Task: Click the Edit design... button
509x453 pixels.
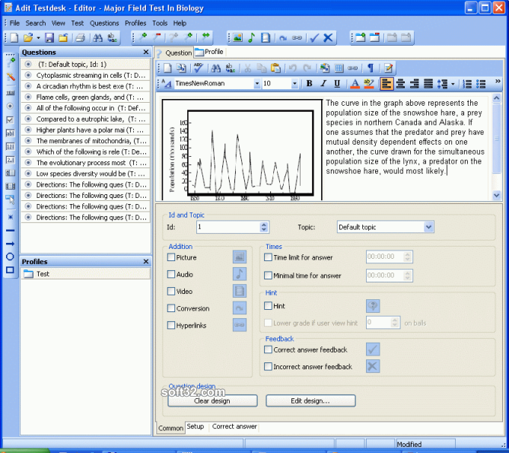Action: (x=310, y=400)
